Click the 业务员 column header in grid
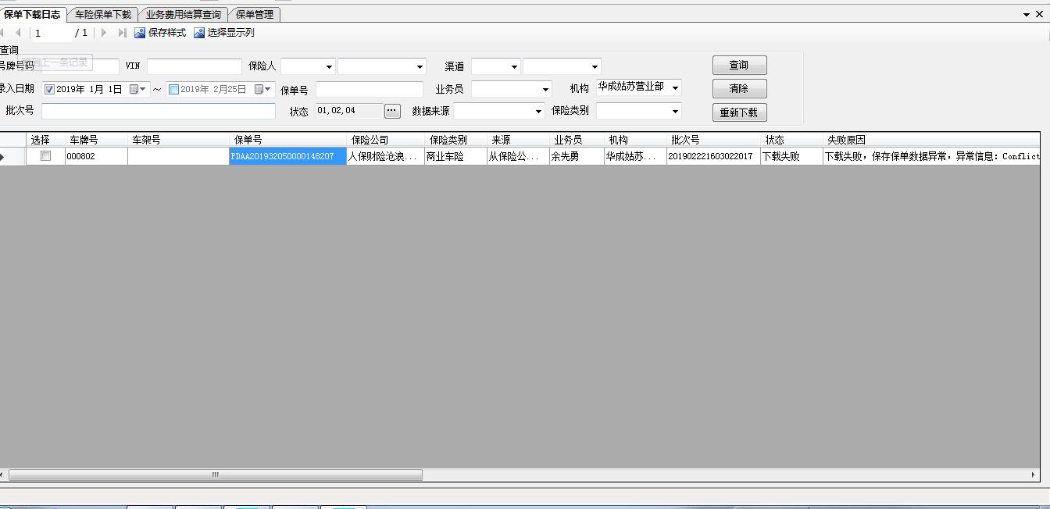1050x509 pixels. [x=577, y=140]
